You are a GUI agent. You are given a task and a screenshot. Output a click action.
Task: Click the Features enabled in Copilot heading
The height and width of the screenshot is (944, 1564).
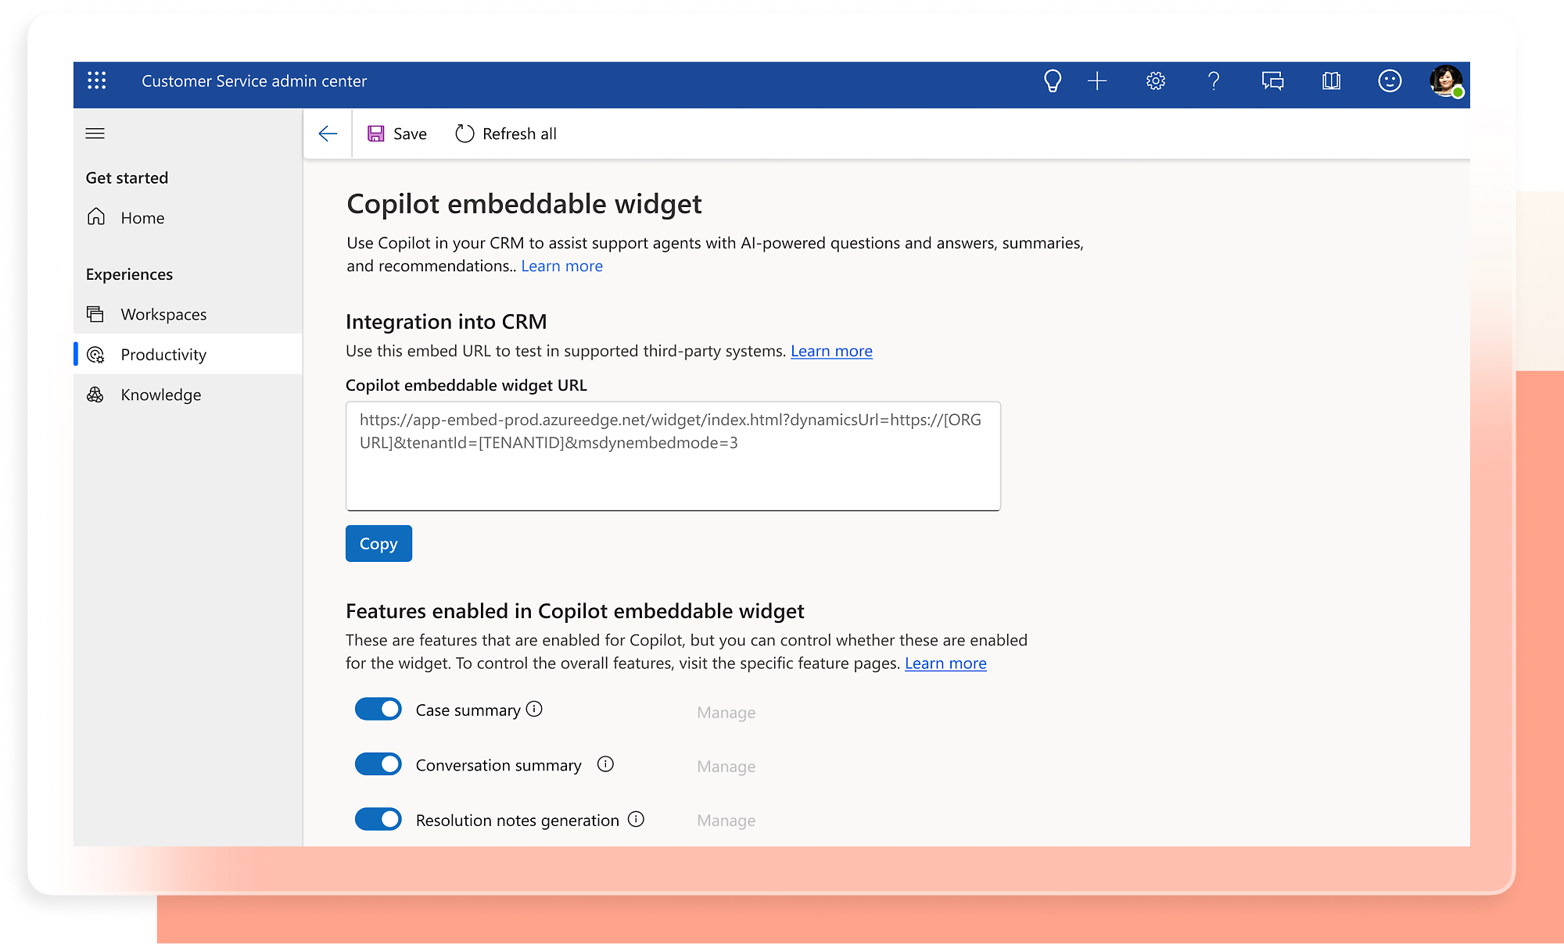click(575, 610)
